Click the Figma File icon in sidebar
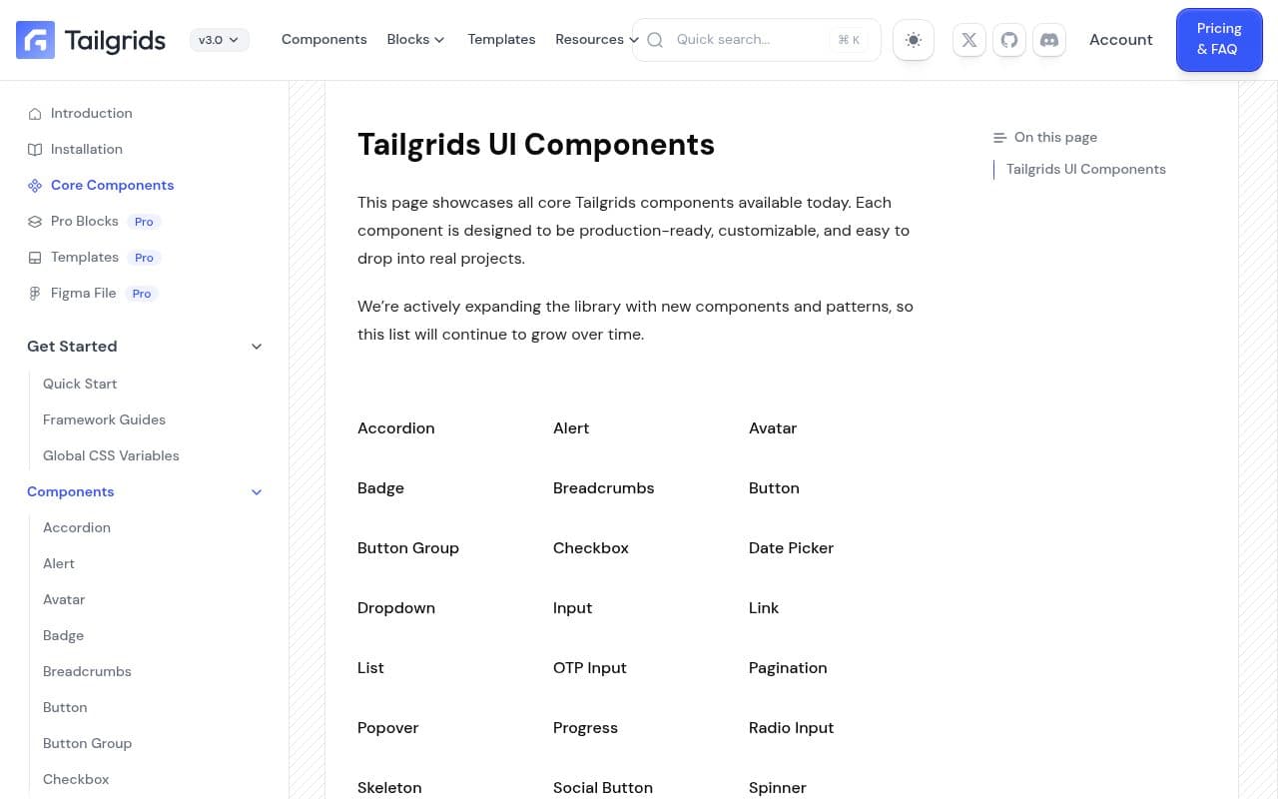1278x799 pixels. click(x=33, y=293)
